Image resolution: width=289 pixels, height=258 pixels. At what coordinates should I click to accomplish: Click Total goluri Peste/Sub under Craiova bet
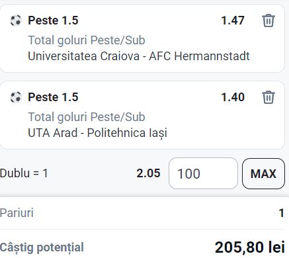(x=87, y=40)
